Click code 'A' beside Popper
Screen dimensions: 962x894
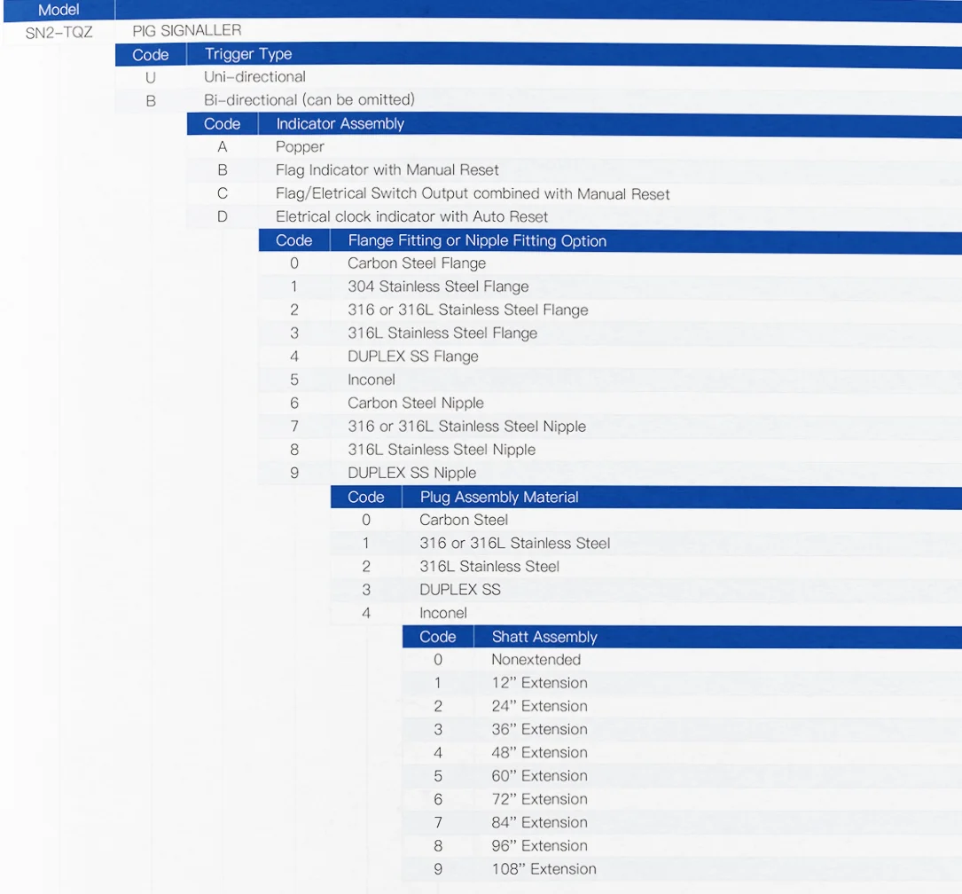[222, 147]
